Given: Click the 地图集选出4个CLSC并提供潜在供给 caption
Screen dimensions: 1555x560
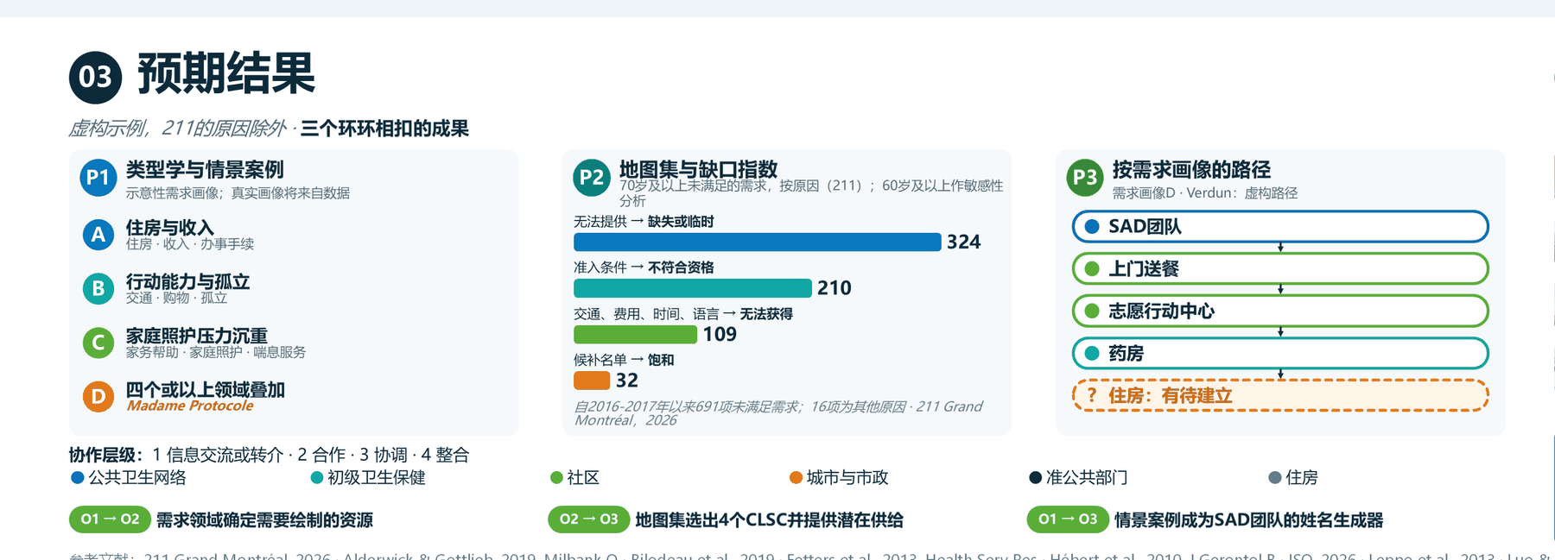Looking at the screenshot, I should [769, 520].
